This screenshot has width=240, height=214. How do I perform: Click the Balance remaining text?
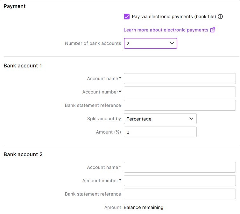144,207
